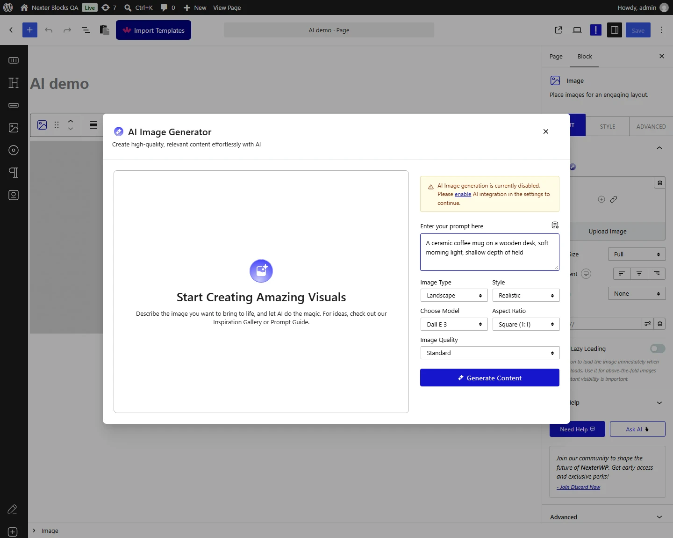Open the Aspect Ratio dropdown
The image size is (673, 538).
526,324
